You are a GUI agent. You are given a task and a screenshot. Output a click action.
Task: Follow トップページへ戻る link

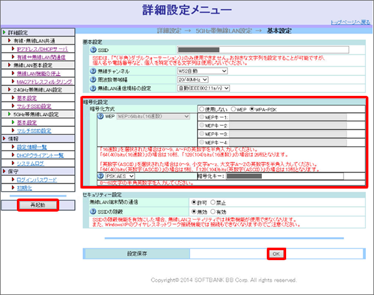[x=350, y=22]
